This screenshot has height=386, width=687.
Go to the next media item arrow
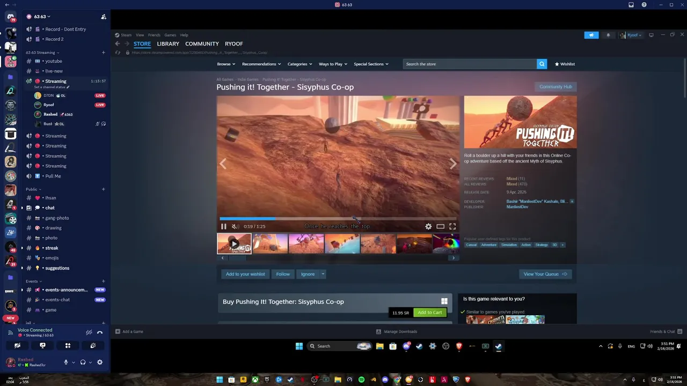point(453,164)
